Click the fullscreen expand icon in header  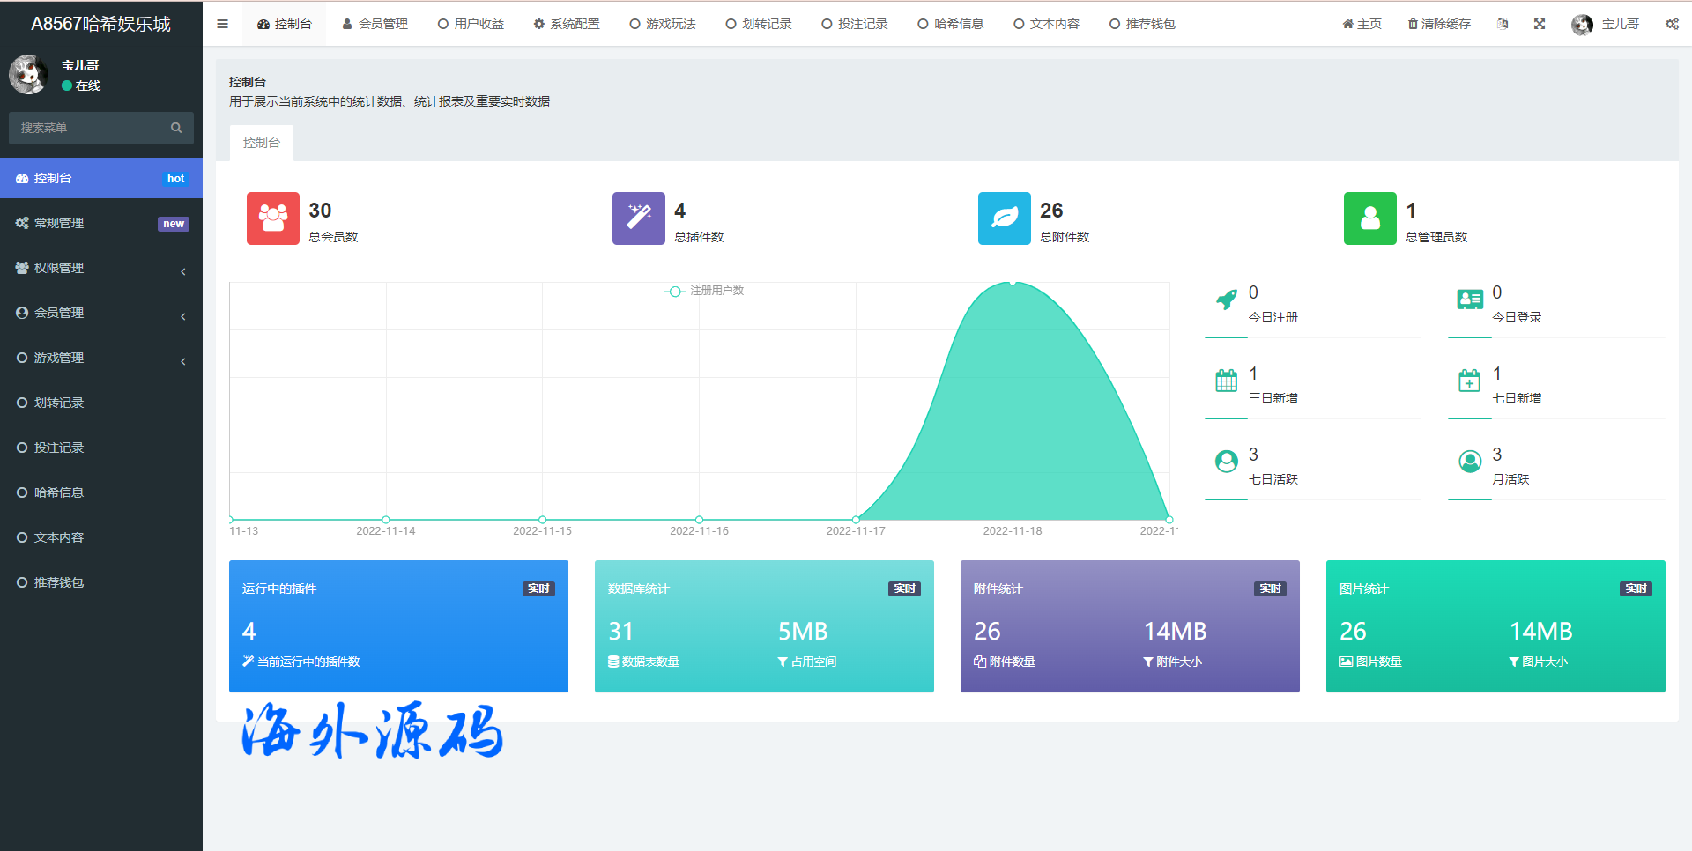coord(1540,24)
